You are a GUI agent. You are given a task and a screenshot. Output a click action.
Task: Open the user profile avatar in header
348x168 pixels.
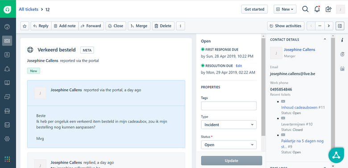340,9
